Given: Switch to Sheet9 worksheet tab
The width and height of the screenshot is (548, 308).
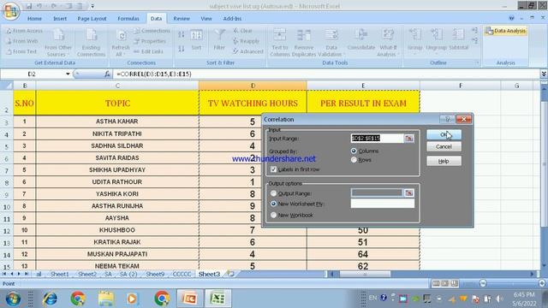Looking at the screenshot, I should tap(155, 274).
